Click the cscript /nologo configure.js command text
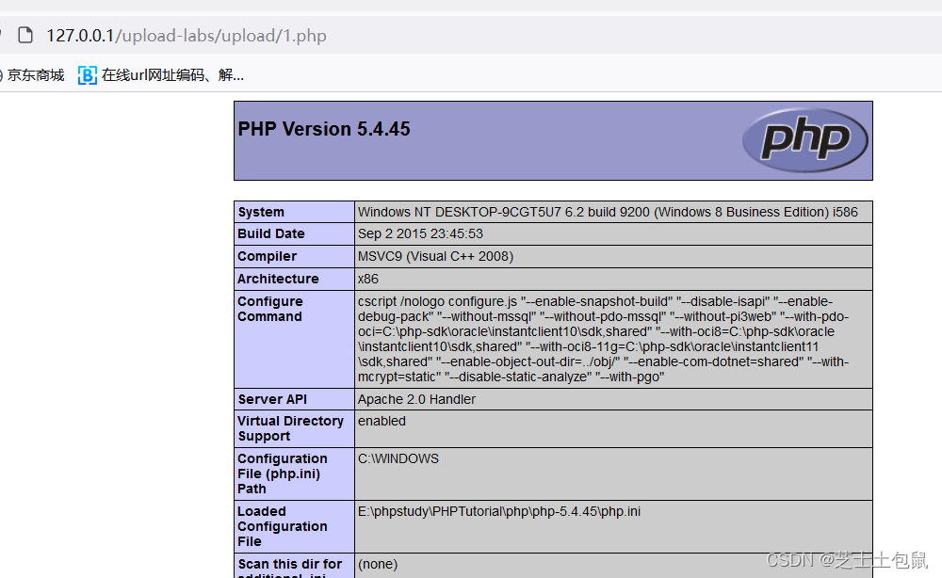The height and width of the screenshot is (578, 942). 603,339
